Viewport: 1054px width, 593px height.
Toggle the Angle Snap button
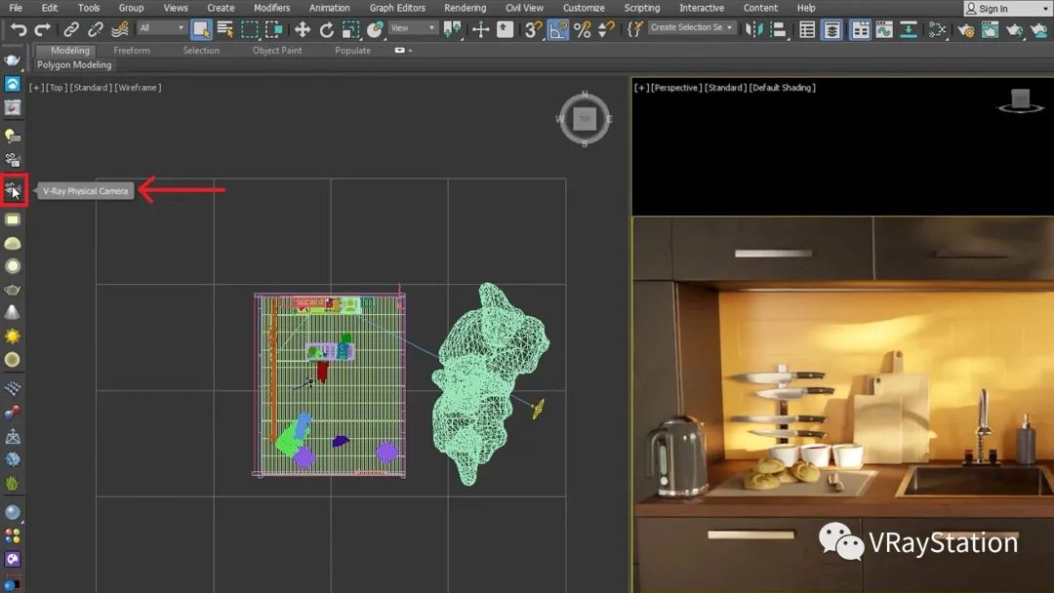tap(558, 29)
